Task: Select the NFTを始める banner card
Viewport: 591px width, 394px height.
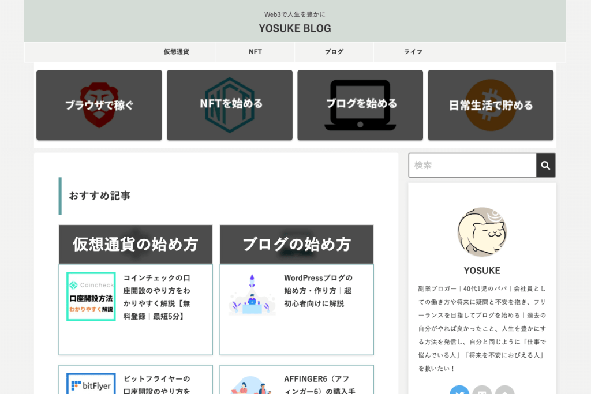Action: [x=230, y=105]
